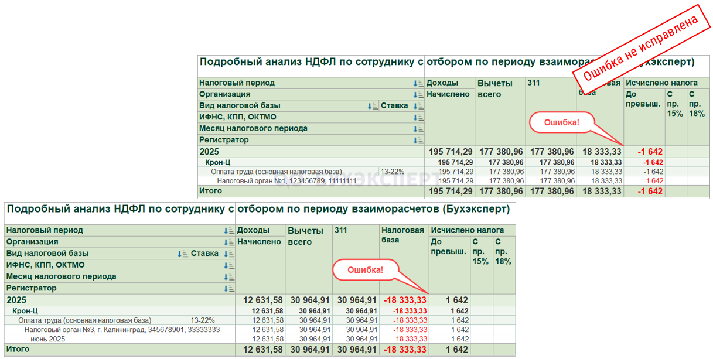Select the Итого row label in lower report

coord(18,349)
